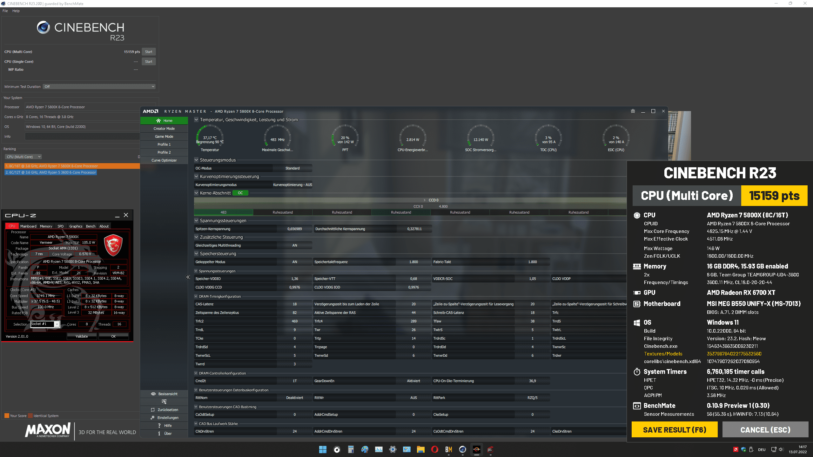Collapse the Steuerungsmodus section
This screenshot has width=813, height=457.
(x=196, y=160)
